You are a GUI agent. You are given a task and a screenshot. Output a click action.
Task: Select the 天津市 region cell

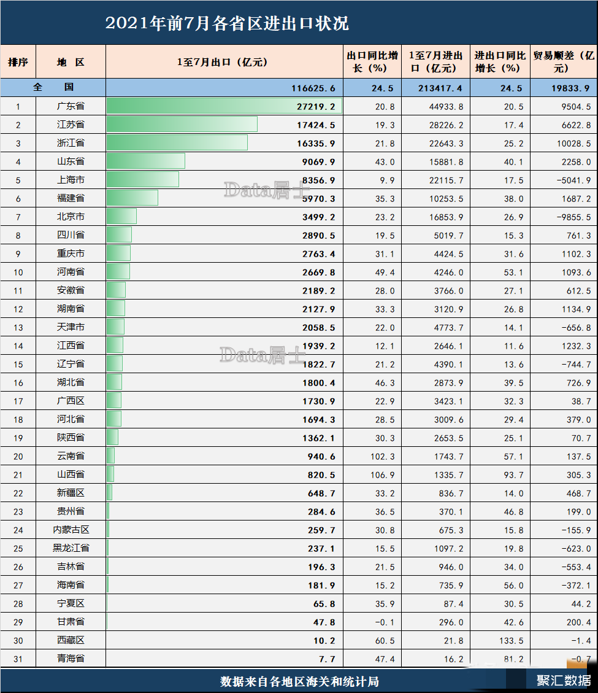[x=71, y=327]
